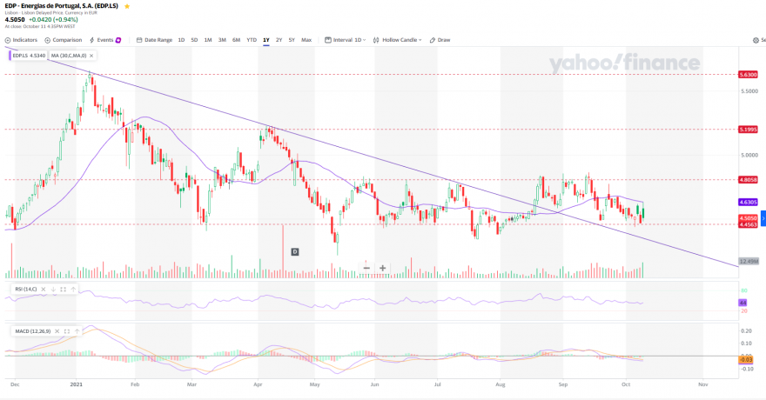Open chart settings gear icon
Screen dimensions: 766x400
tap(756, 40)
